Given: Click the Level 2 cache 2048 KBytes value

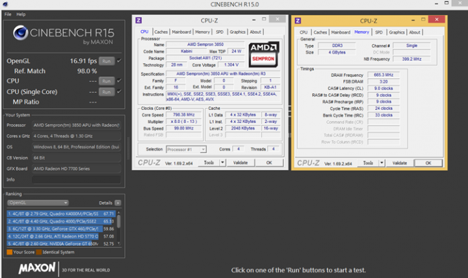Looking at the screenshot, I should pyautogui.click(x=243, y=128).
